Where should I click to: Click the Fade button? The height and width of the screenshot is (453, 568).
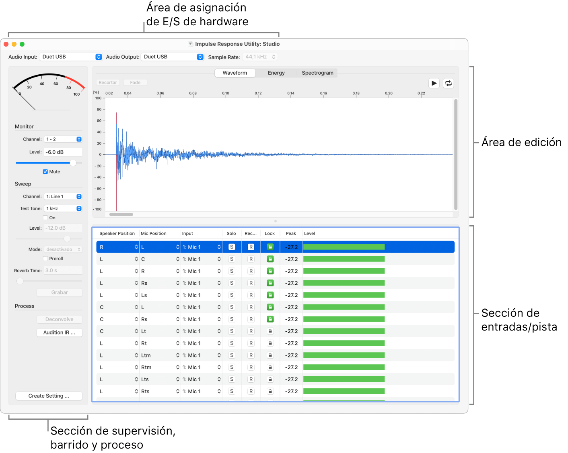click(x=135, y=82)
